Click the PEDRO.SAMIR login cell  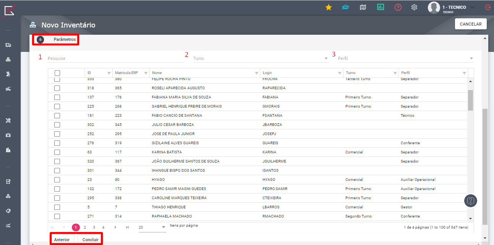275,189
